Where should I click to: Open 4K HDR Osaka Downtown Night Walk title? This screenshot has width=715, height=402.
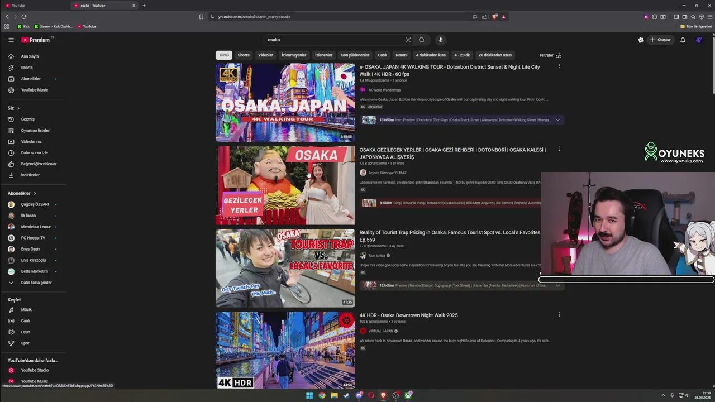408,315
